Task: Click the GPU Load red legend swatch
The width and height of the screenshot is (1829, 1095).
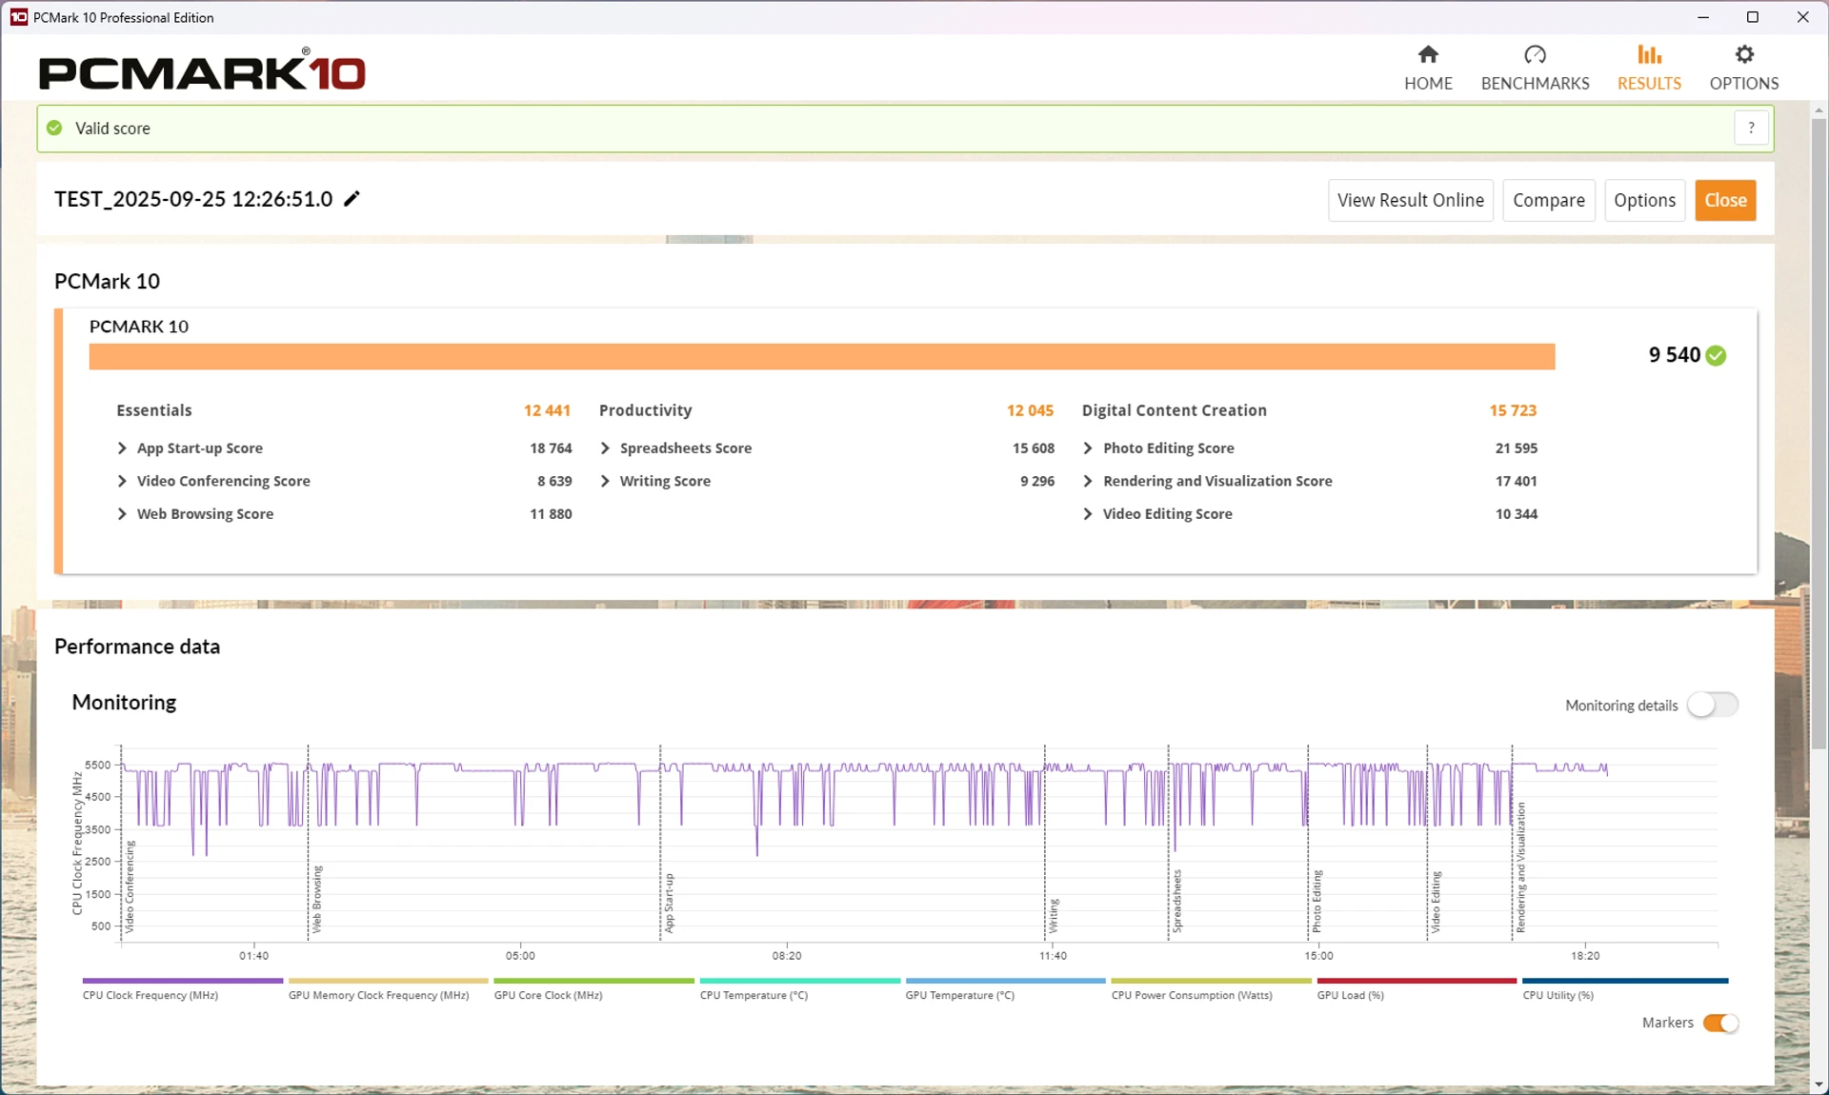Action: (1416, 980)
